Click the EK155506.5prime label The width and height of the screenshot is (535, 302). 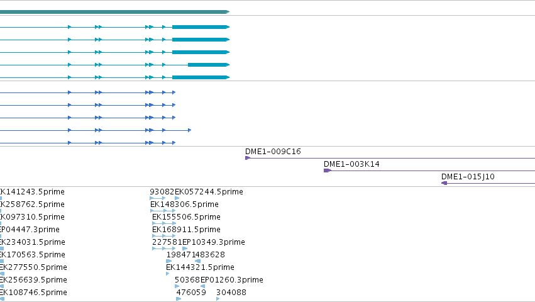[186, 217]
